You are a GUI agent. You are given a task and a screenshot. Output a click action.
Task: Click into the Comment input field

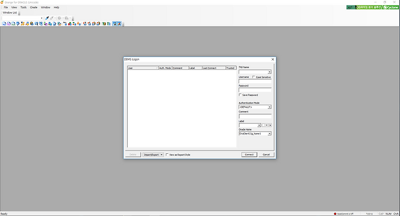click(255, 116)
